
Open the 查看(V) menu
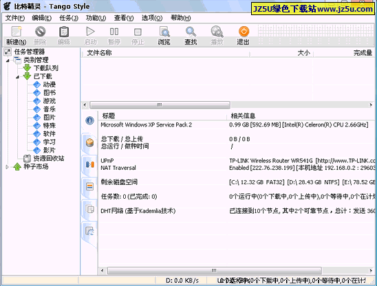pos(124,18)
